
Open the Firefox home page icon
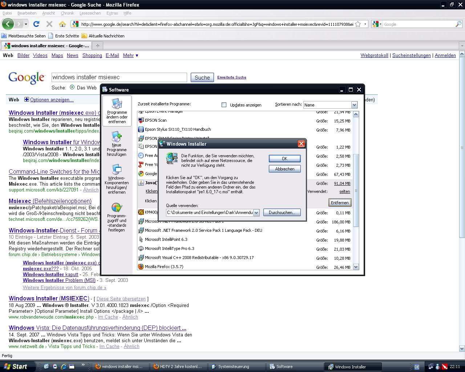62,24
